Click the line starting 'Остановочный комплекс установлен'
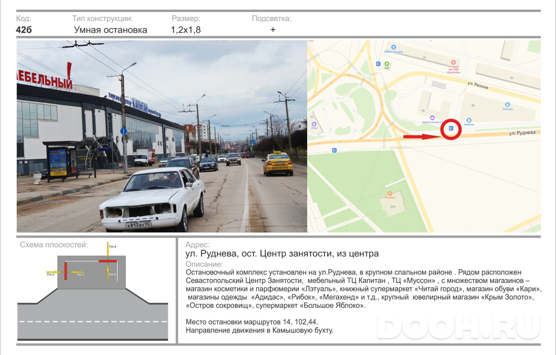 (354, 272)
